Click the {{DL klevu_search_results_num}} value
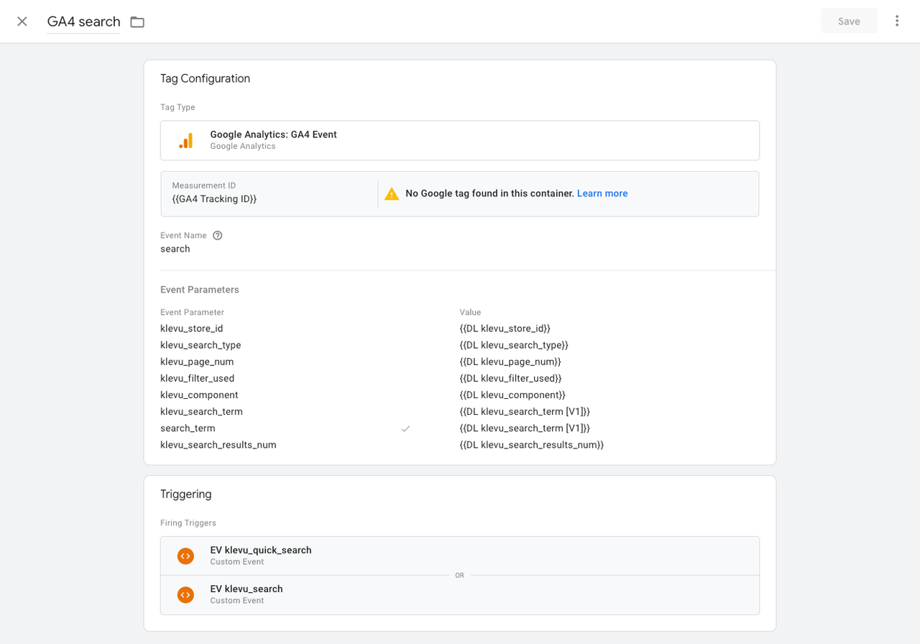This screenshot has height=644, width=920. coord(532,445)
